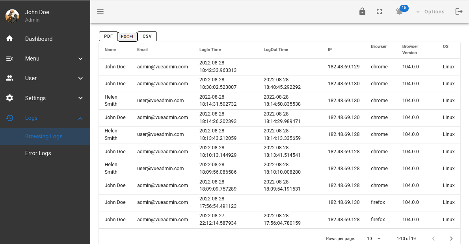Click the lock screen icon
Image resolution: width=469 pixels, height=244 pixels.
(x=362, y=12)
